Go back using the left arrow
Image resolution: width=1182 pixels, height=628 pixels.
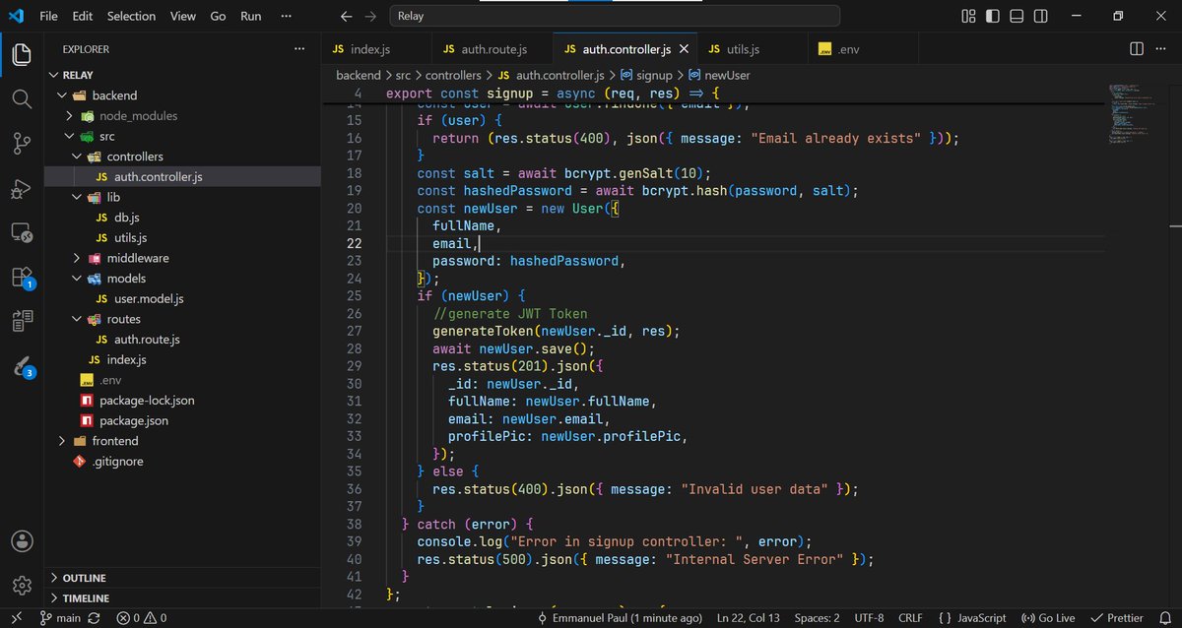(x=346, y=16)
